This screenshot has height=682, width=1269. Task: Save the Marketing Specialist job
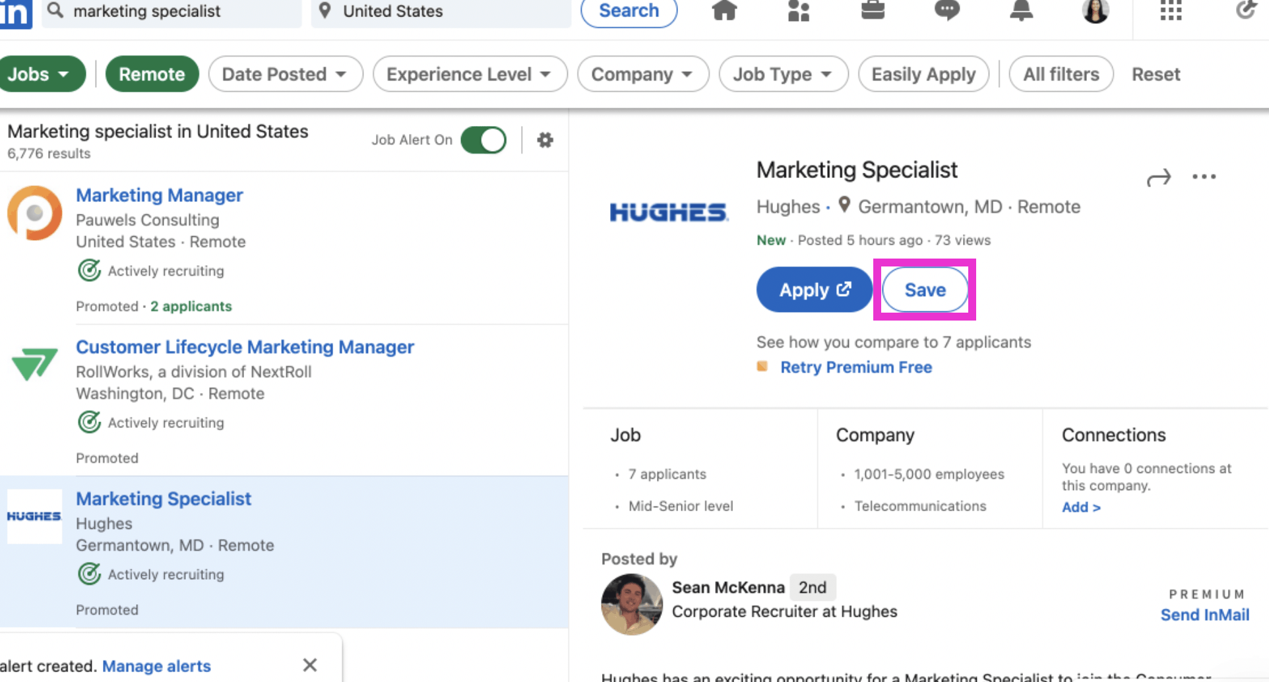[x=925, y=290]
